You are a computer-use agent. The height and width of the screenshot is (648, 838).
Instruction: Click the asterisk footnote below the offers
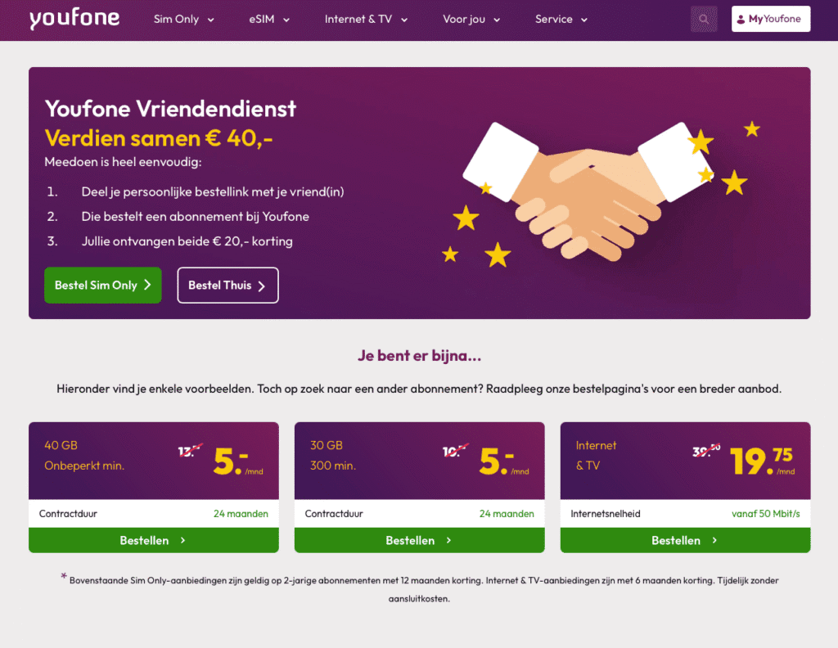64,578
